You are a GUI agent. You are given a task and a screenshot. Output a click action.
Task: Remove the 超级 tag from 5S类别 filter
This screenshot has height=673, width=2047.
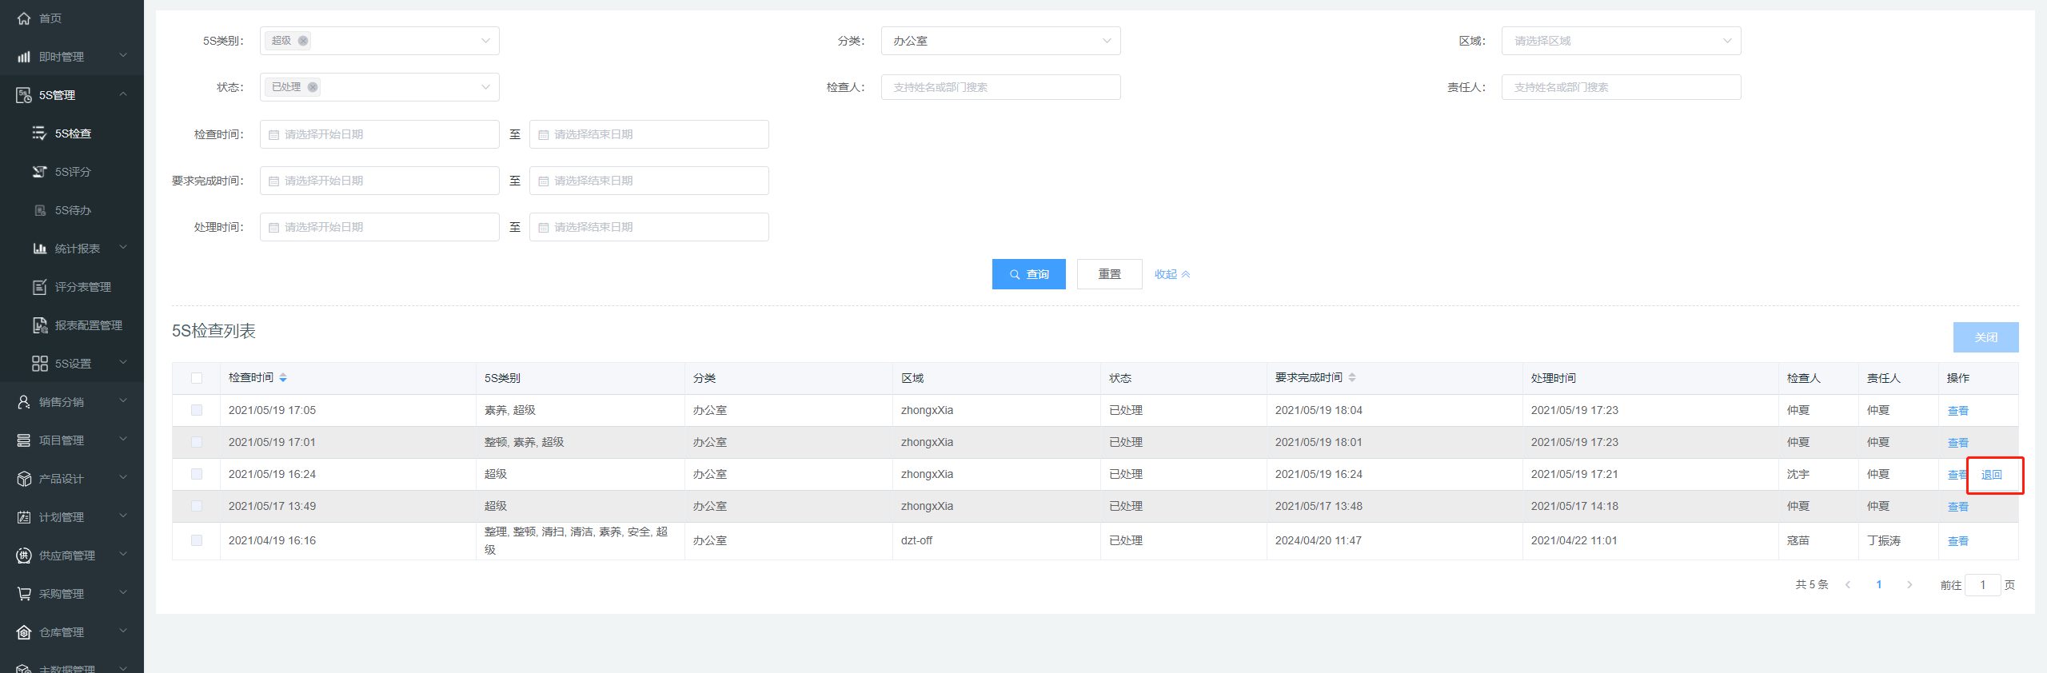pyautogui.click(x=303, y=41)
